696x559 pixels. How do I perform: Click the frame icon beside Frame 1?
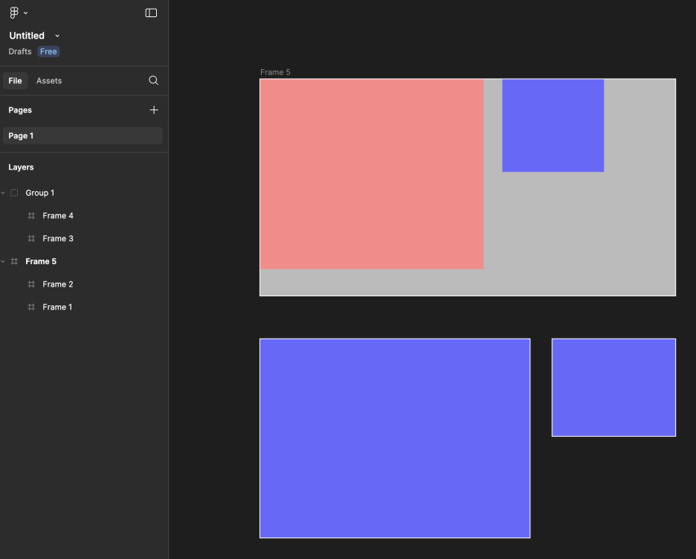pyautogui.click(x=31, y=307)
